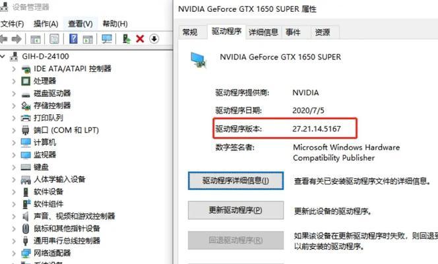This screenshot has height=264, width=438.
Task: Switch to the 详细信息 tab
Action: pyautogui.click(x=264, y=32)
